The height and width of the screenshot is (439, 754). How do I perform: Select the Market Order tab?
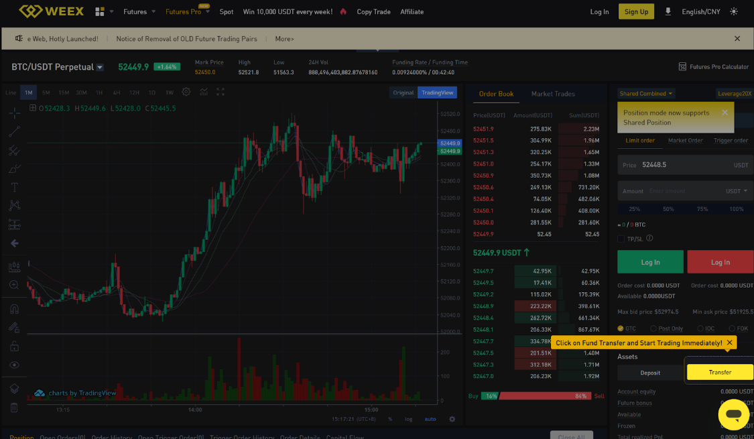click(685, 140)
